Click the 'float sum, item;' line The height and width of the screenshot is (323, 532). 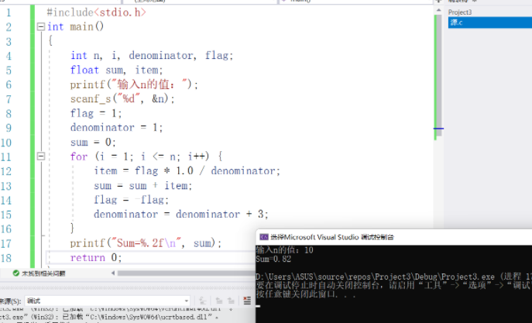click(x=117, y=70)
